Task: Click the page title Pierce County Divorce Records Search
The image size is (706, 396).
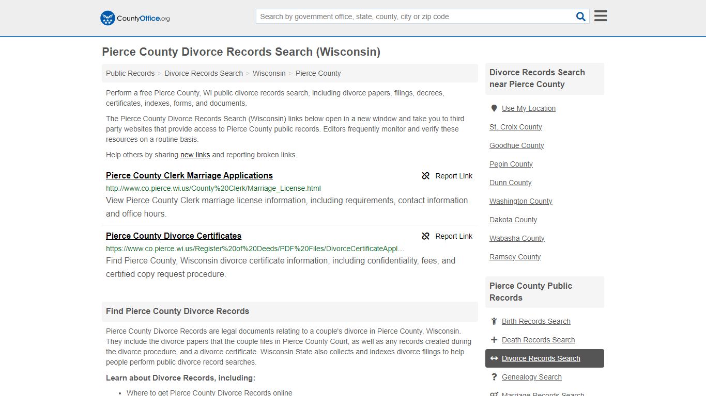Action: click(241, 52)
